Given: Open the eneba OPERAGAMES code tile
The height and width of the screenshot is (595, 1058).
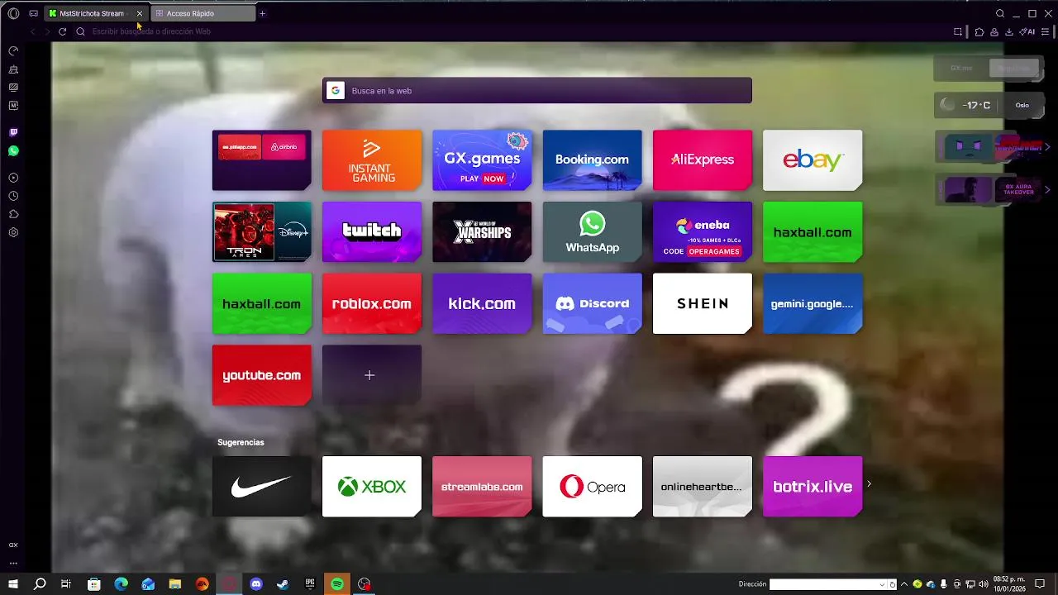Looking at the screenshot, I should point(703,232).
